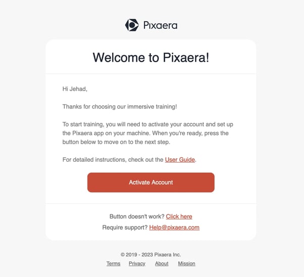Open the Terms footer link
The height and width of the screenshot is (277, 304).
113,263
